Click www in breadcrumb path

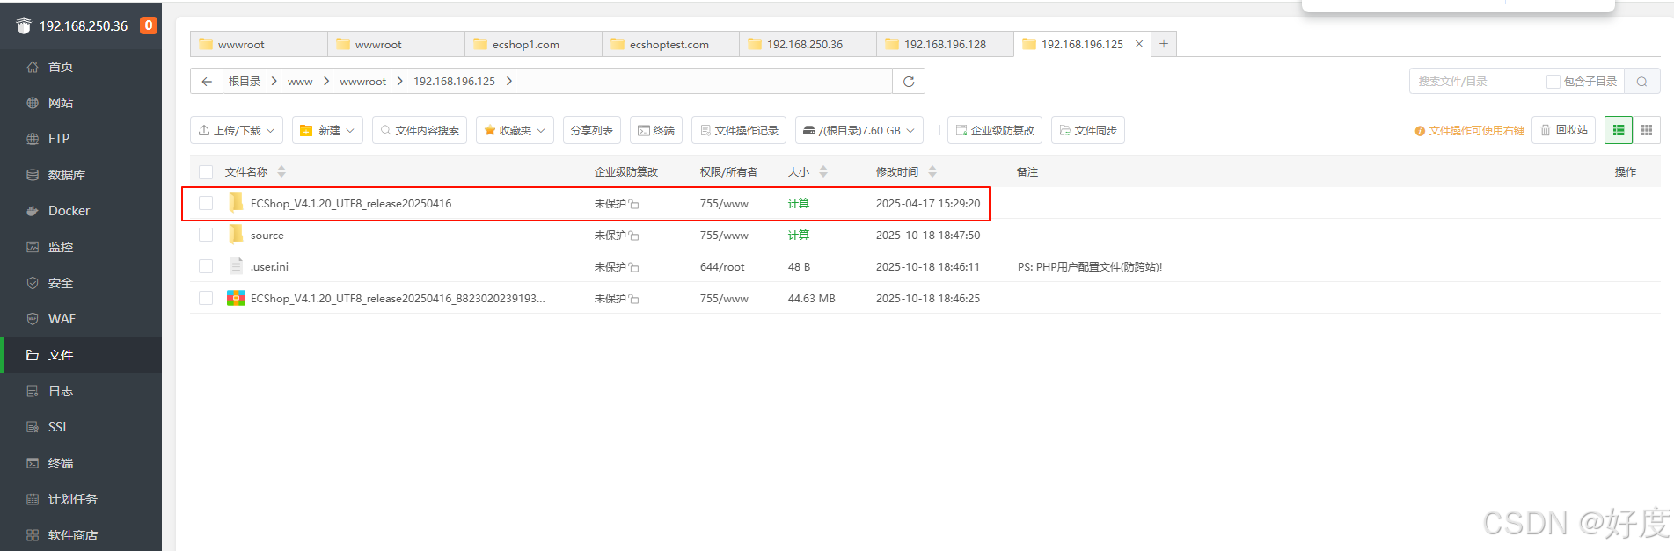click(300, 82)
